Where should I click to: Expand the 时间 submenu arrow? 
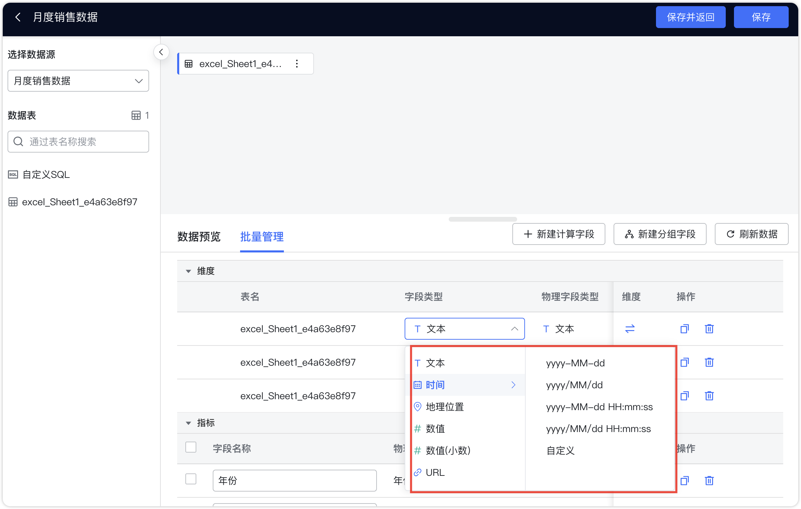pyautogui.click(x=513, y=385)
